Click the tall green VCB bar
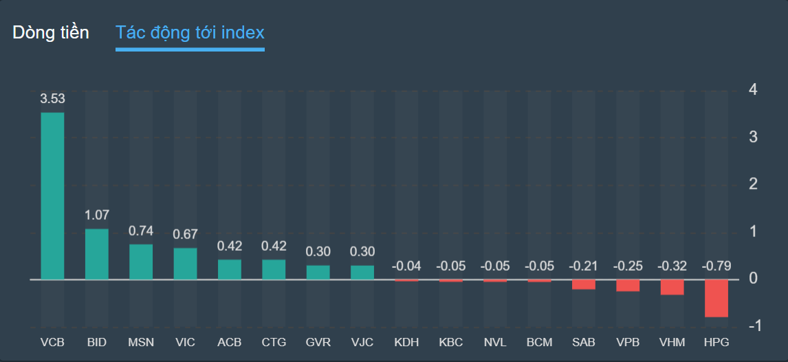Image resolution: width=788 pixels, height=362 pixels. coord(52,196)
